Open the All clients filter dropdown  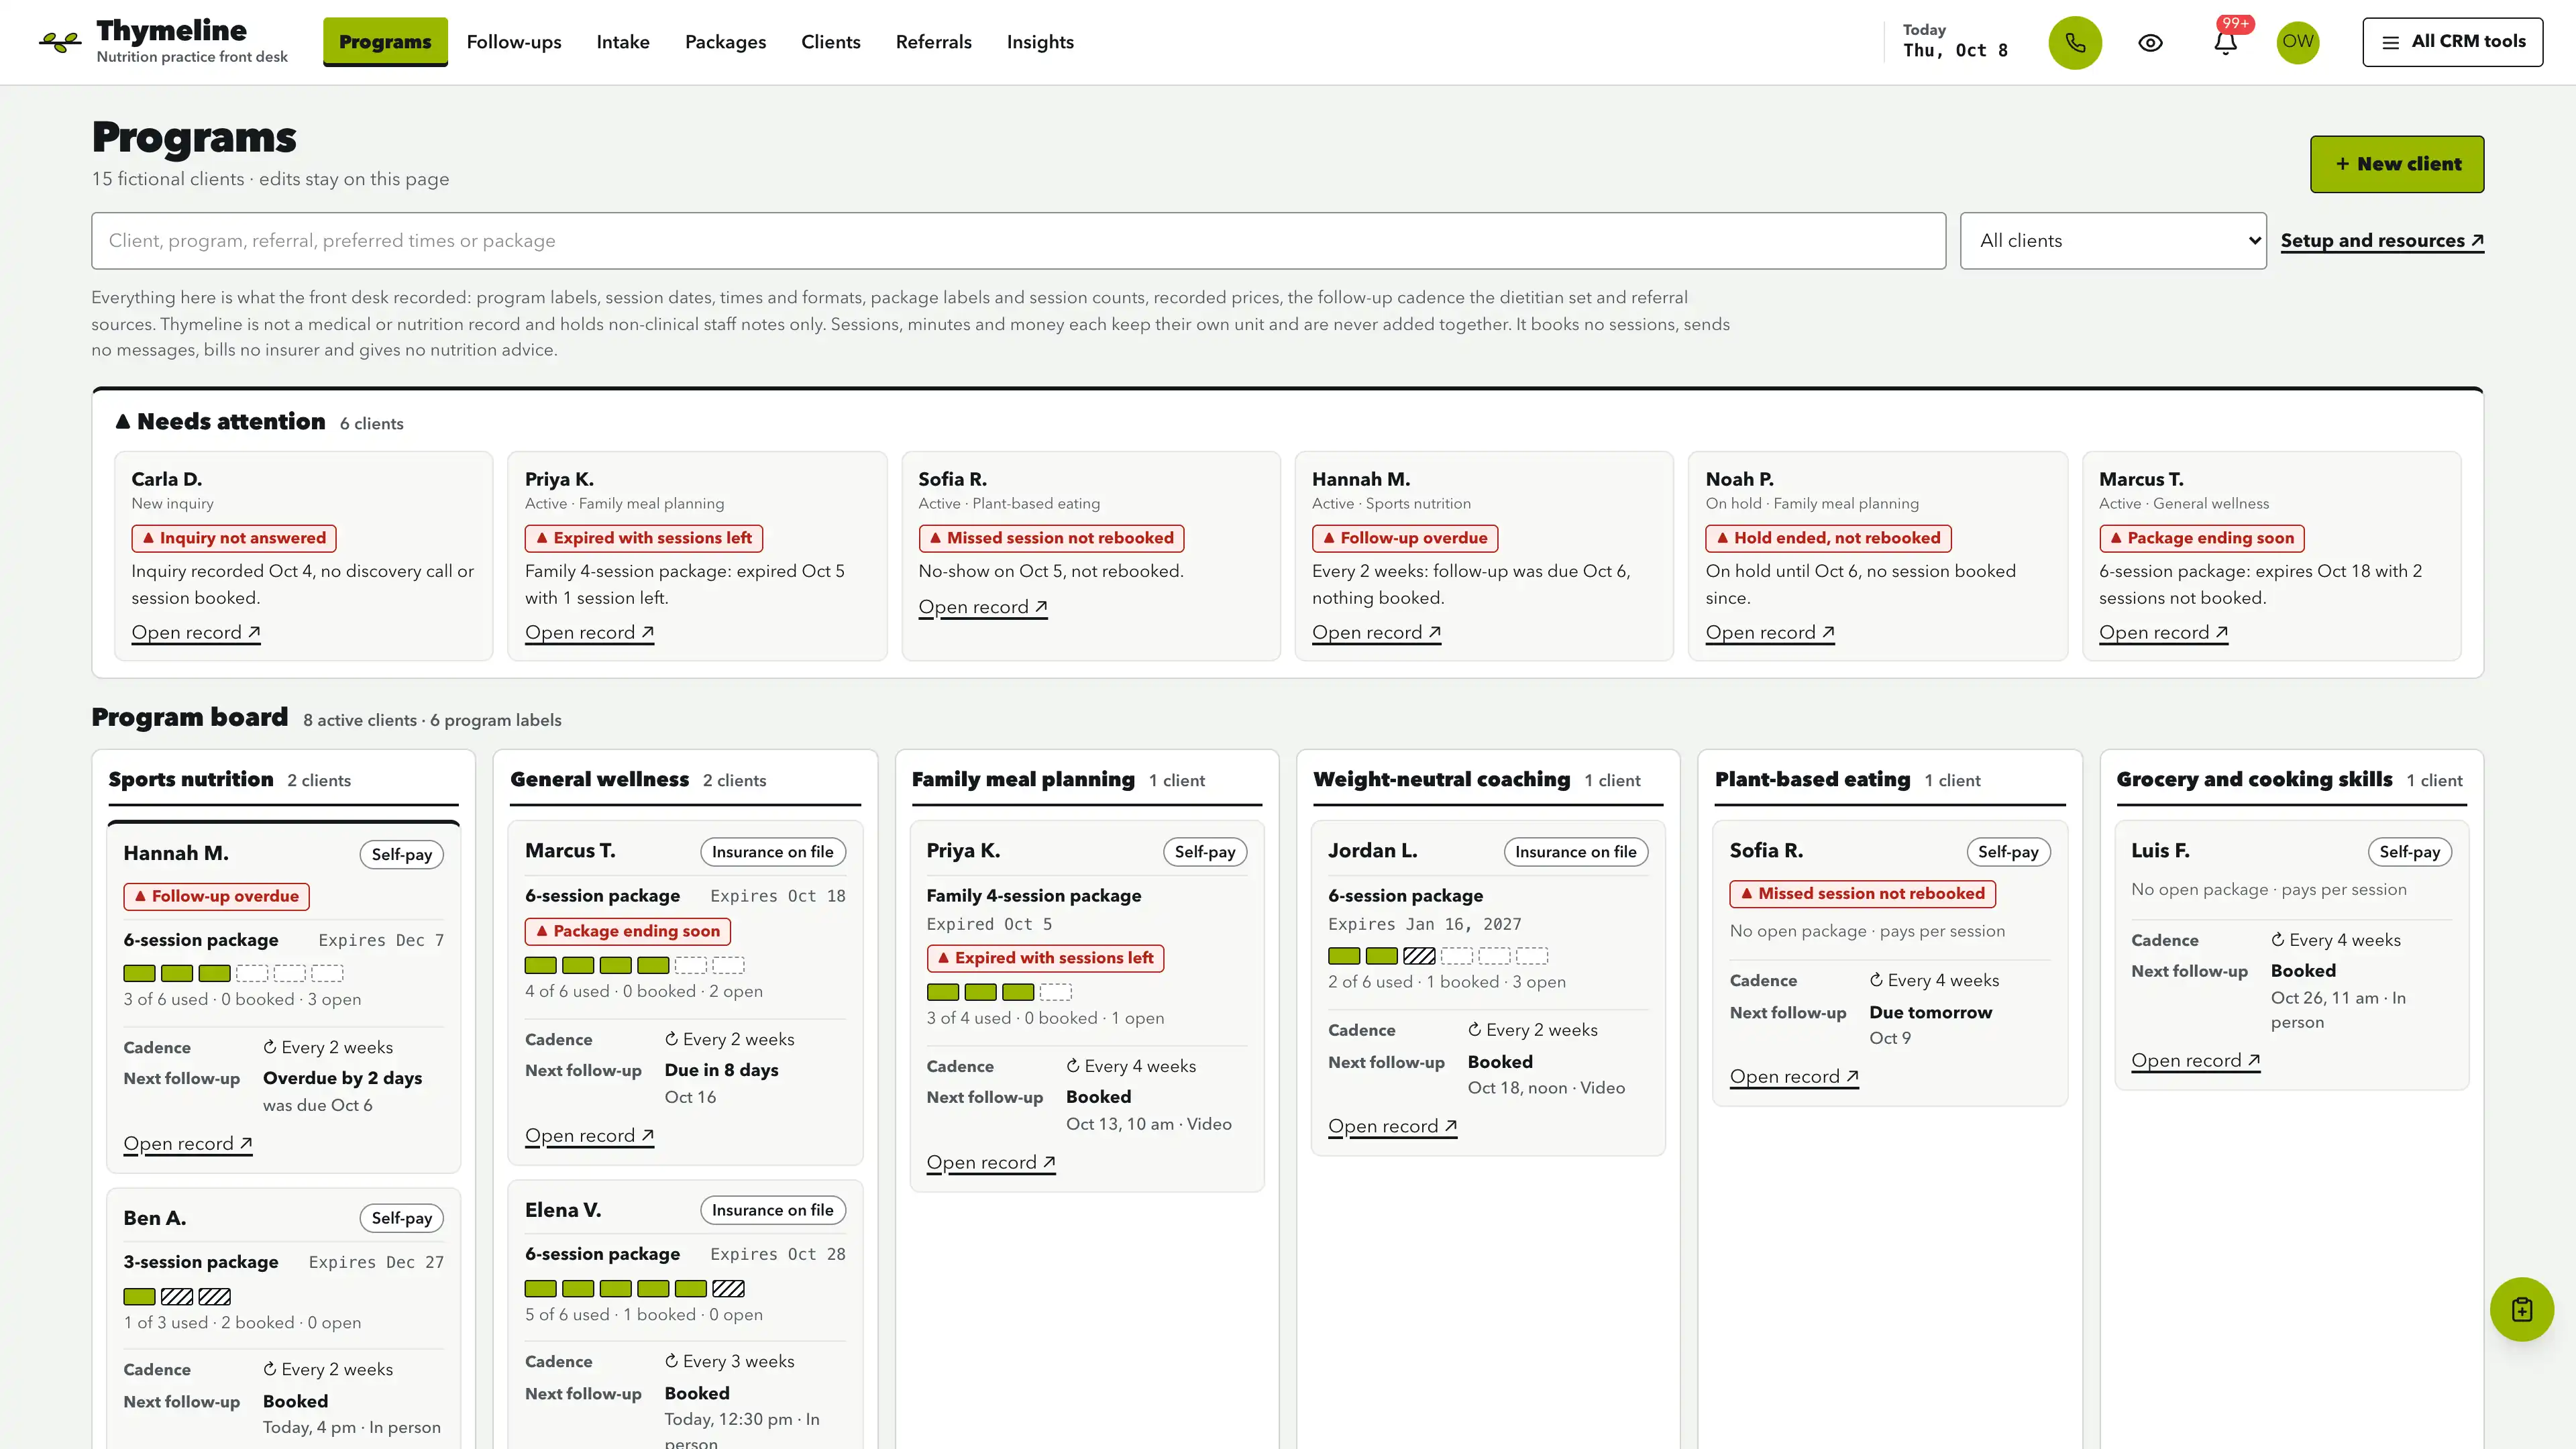pos(2112,241)
